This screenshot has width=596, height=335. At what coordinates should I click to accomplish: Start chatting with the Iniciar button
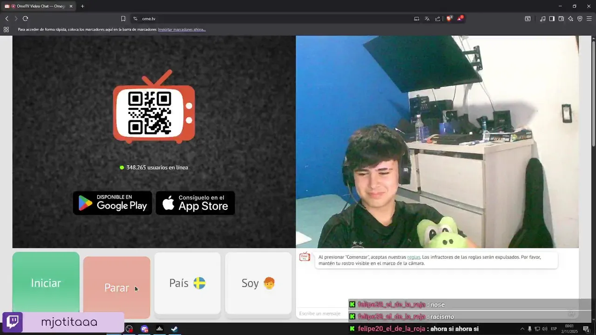coord(46,283)
